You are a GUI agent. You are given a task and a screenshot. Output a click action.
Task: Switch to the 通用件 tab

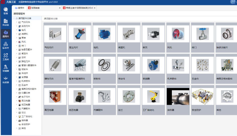(20, 8)
